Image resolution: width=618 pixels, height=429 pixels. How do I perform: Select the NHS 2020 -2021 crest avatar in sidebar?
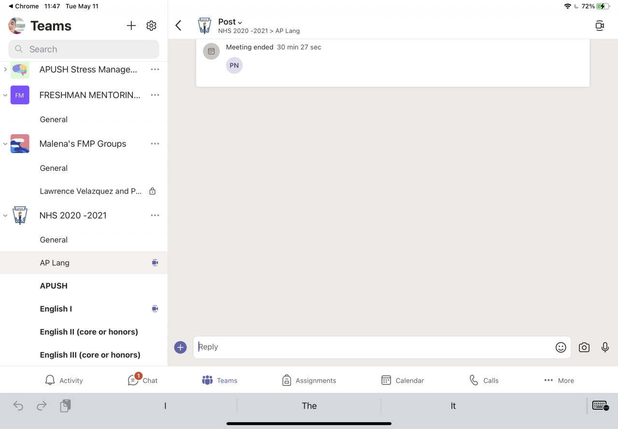(x=20, y=216)
